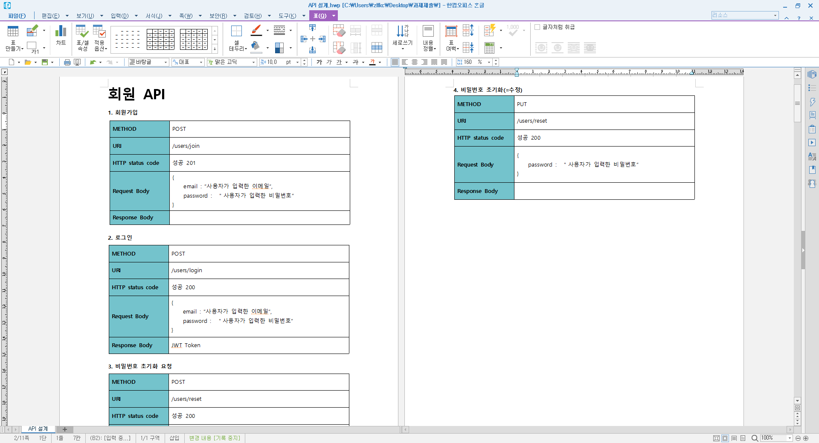Open 내용 정렬 content alignment
819x443 pixels.
click(429, 38)
